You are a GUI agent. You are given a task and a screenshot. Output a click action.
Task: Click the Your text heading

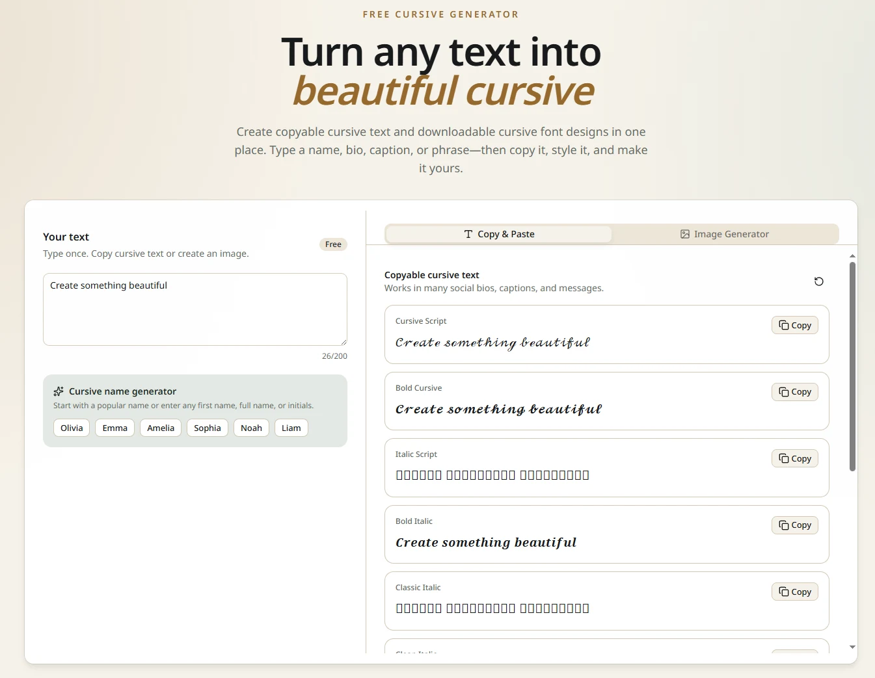coord(66,237)
